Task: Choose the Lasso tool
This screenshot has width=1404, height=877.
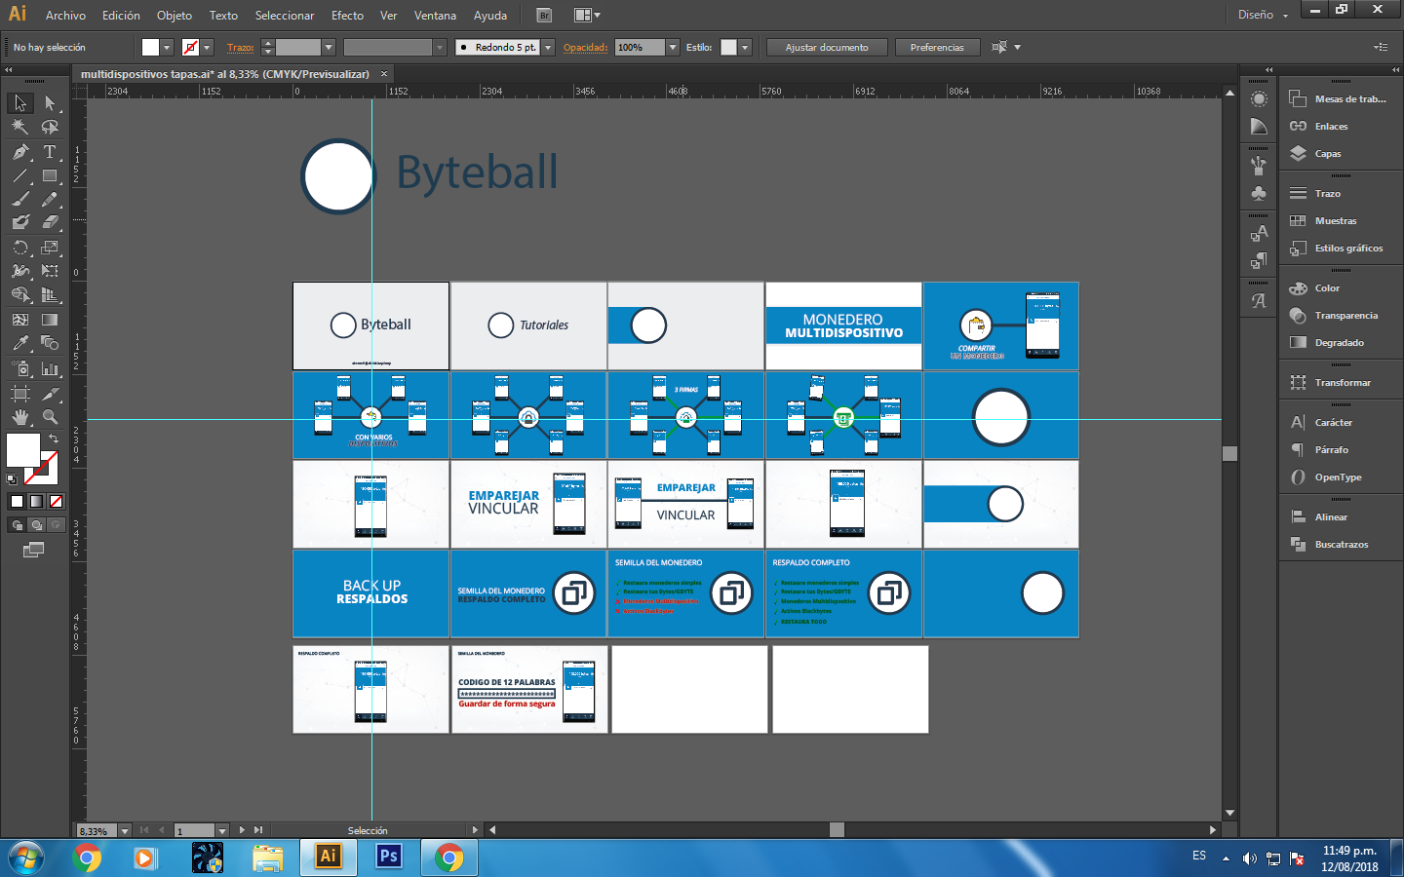Action: [x=50, y=128]
